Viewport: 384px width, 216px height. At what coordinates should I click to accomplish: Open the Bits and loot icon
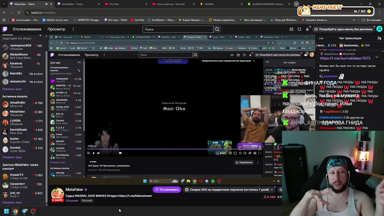(x=307, y=29)
